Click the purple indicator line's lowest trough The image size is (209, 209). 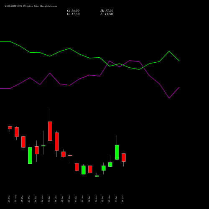pyautogui.click(x=169, y=98)
